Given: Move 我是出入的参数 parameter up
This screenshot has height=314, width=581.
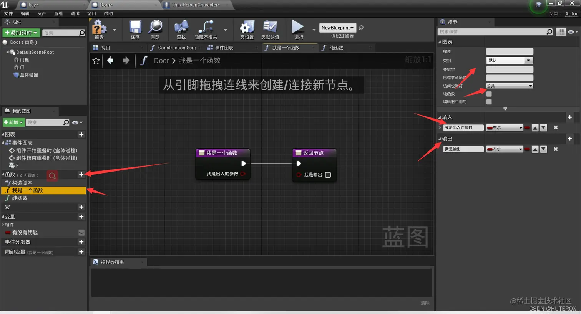Looking at the screenshot, I should (x=535, y=127).
